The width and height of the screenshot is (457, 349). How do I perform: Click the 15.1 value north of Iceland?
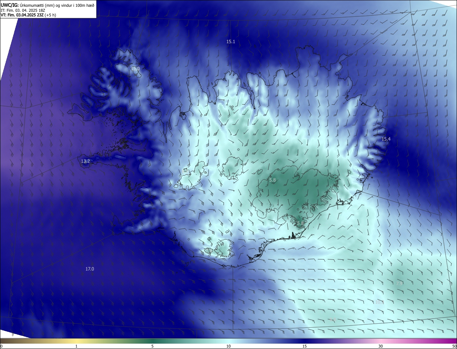(x=231, y=42)
